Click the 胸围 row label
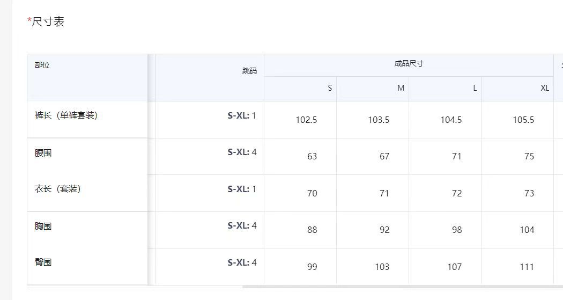563x300 pixels. click(x=43, y=226)
